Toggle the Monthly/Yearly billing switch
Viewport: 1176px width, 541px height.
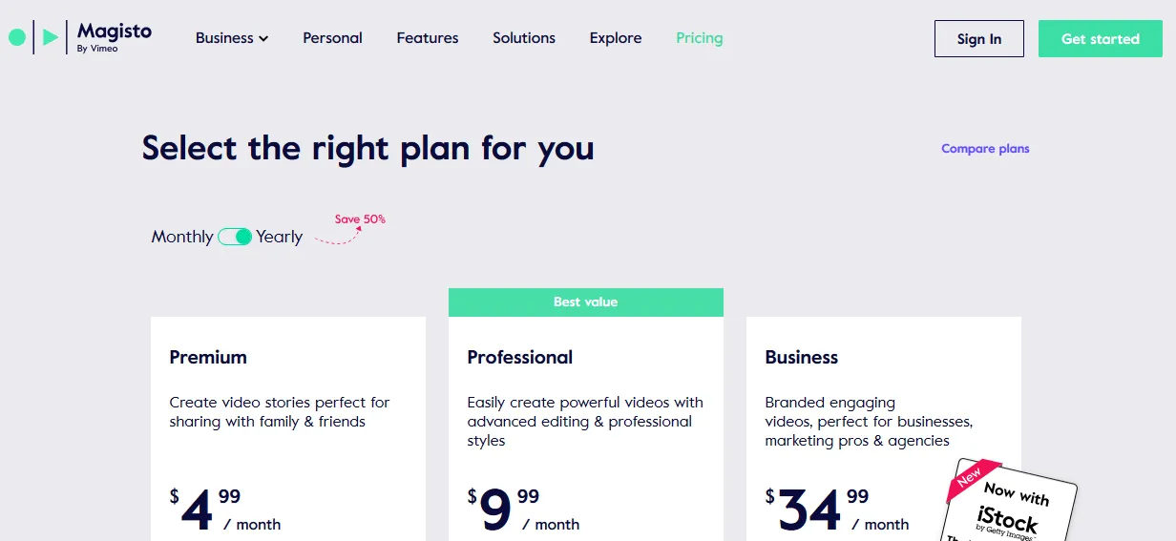235,237
